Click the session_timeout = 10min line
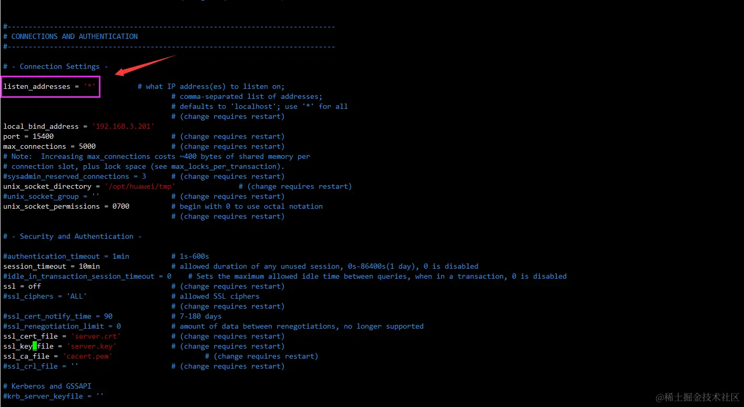This screenshot has height=407, width=744. 52,267
